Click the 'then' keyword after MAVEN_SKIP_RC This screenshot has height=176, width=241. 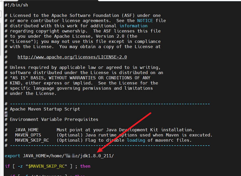tap(85, 166)
